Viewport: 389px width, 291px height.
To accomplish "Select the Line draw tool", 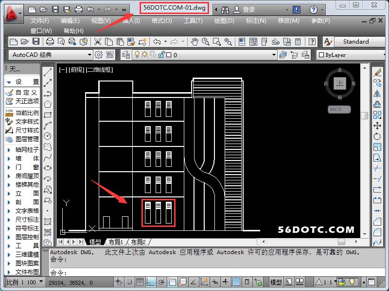I will point(48,72).
